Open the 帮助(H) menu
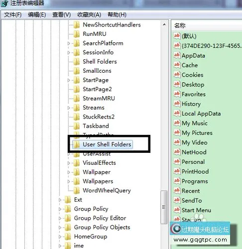This screenshot has width=242, height=249. click(117, 15)
